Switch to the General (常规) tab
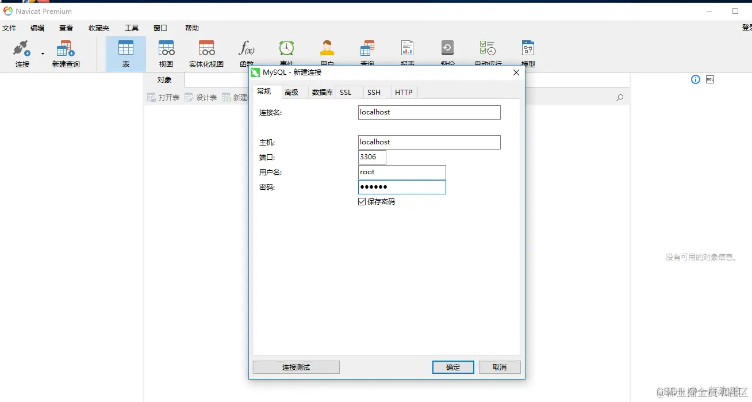The image size is (752, 402). coord(267,91)
